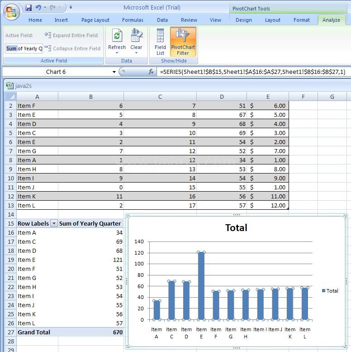Screen dimensions: 351x352
Task: Click the Select All corner button
Action: [11, 96]
